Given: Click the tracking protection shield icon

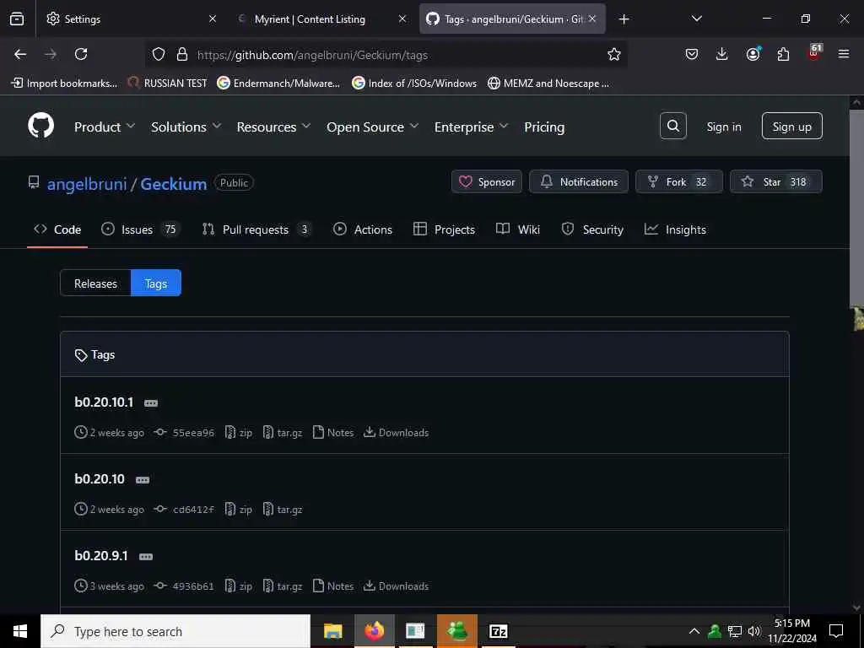Looking at the screenshot, I should pyautogui.click(x=159, y=54).
